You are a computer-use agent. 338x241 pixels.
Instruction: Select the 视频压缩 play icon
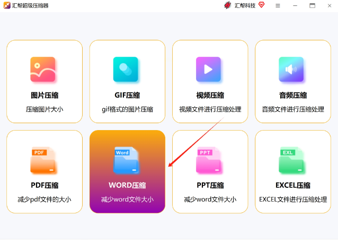208,70
